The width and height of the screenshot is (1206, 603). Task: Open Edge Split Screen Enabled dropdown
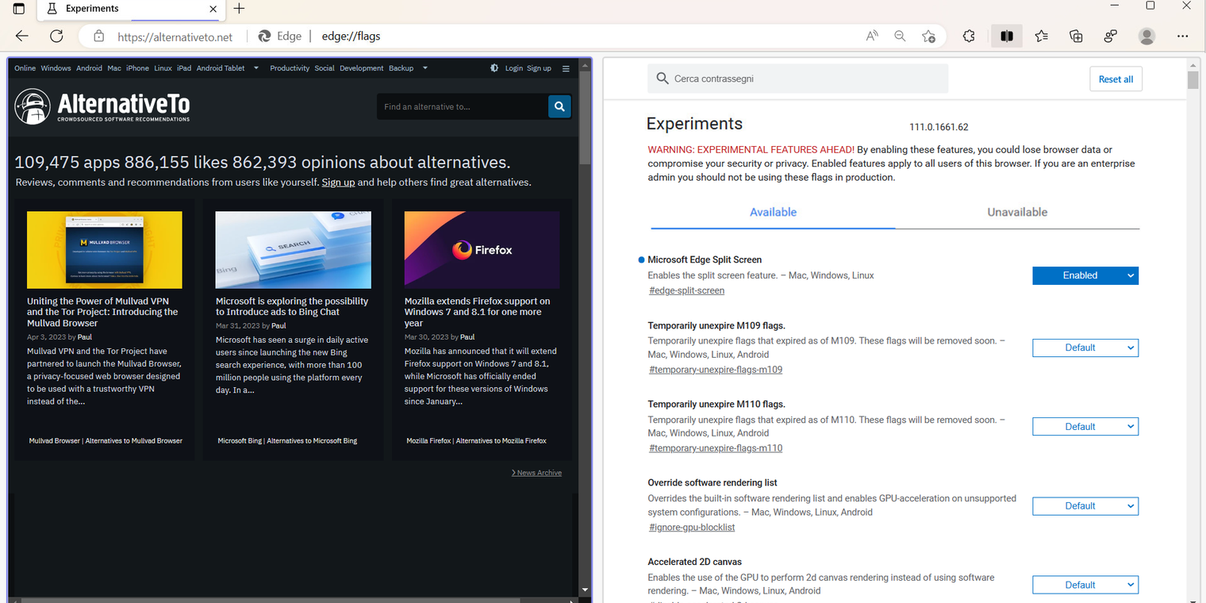1085,275
